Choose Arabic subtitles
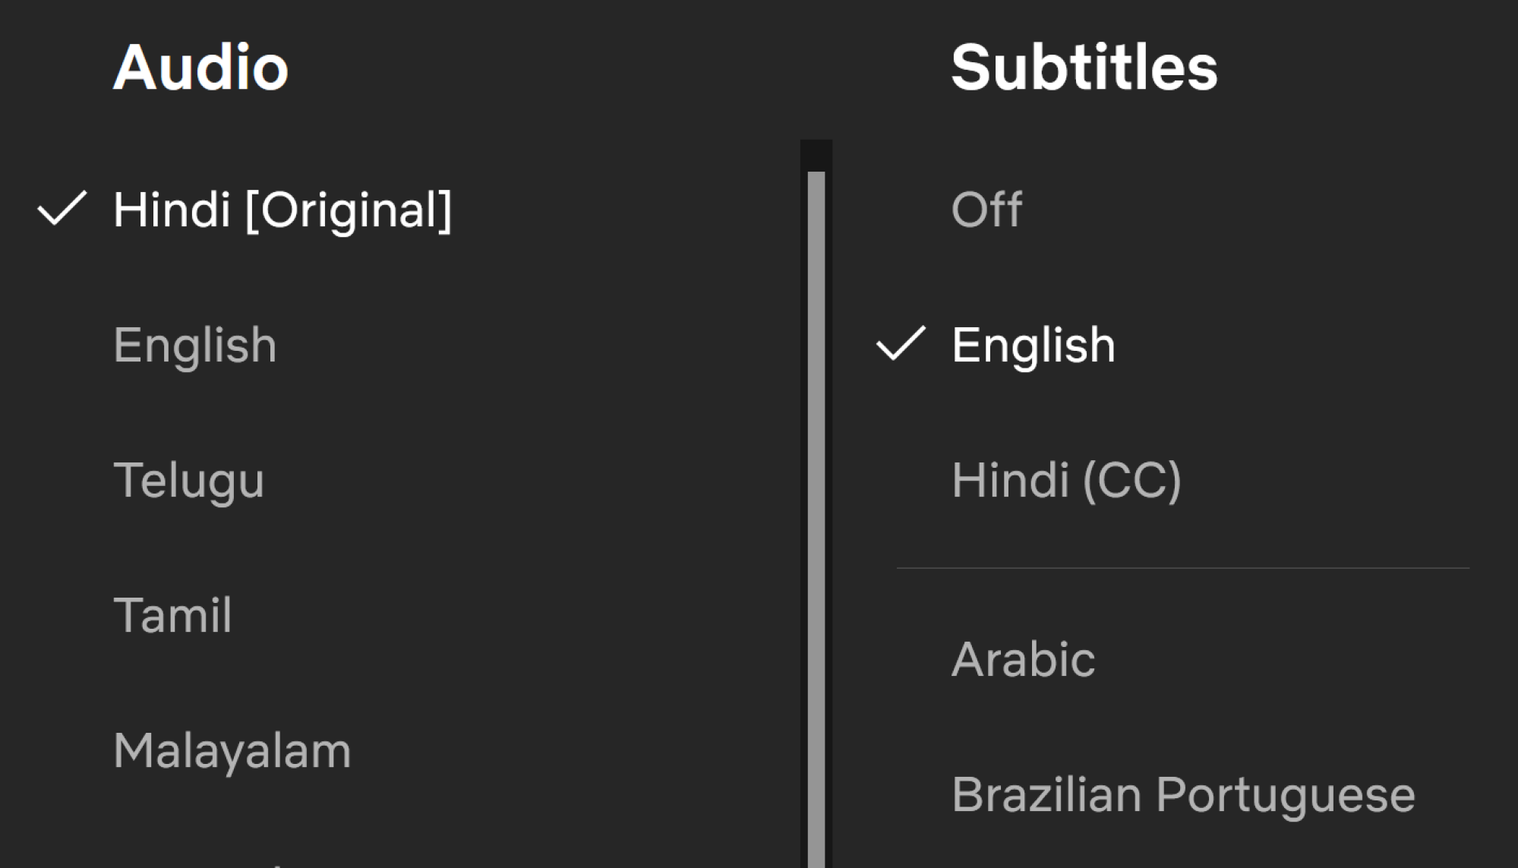 pyautogui.click(x=1023, y=659)
